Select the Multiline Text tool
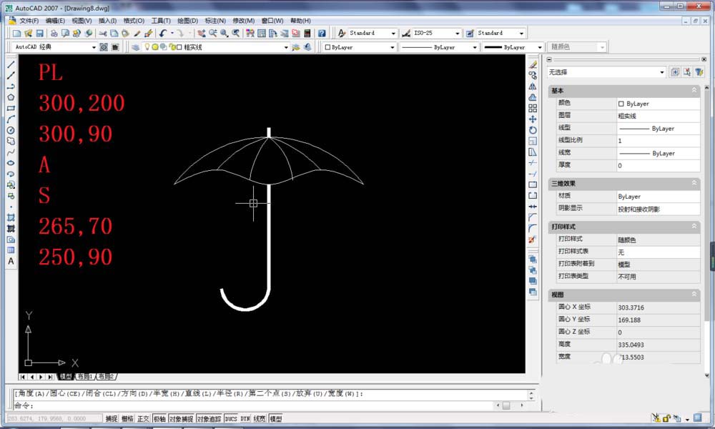 click(x=11, y=262)
